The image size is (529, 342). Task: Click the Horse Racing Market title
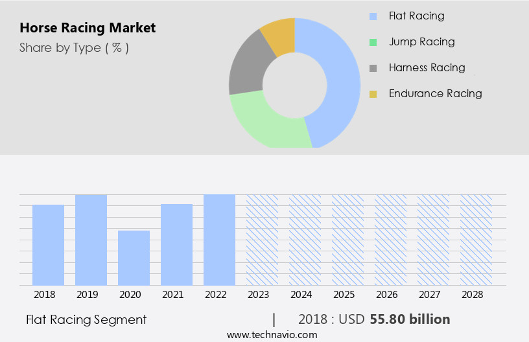pyautogui.click(x=88, y=28)
